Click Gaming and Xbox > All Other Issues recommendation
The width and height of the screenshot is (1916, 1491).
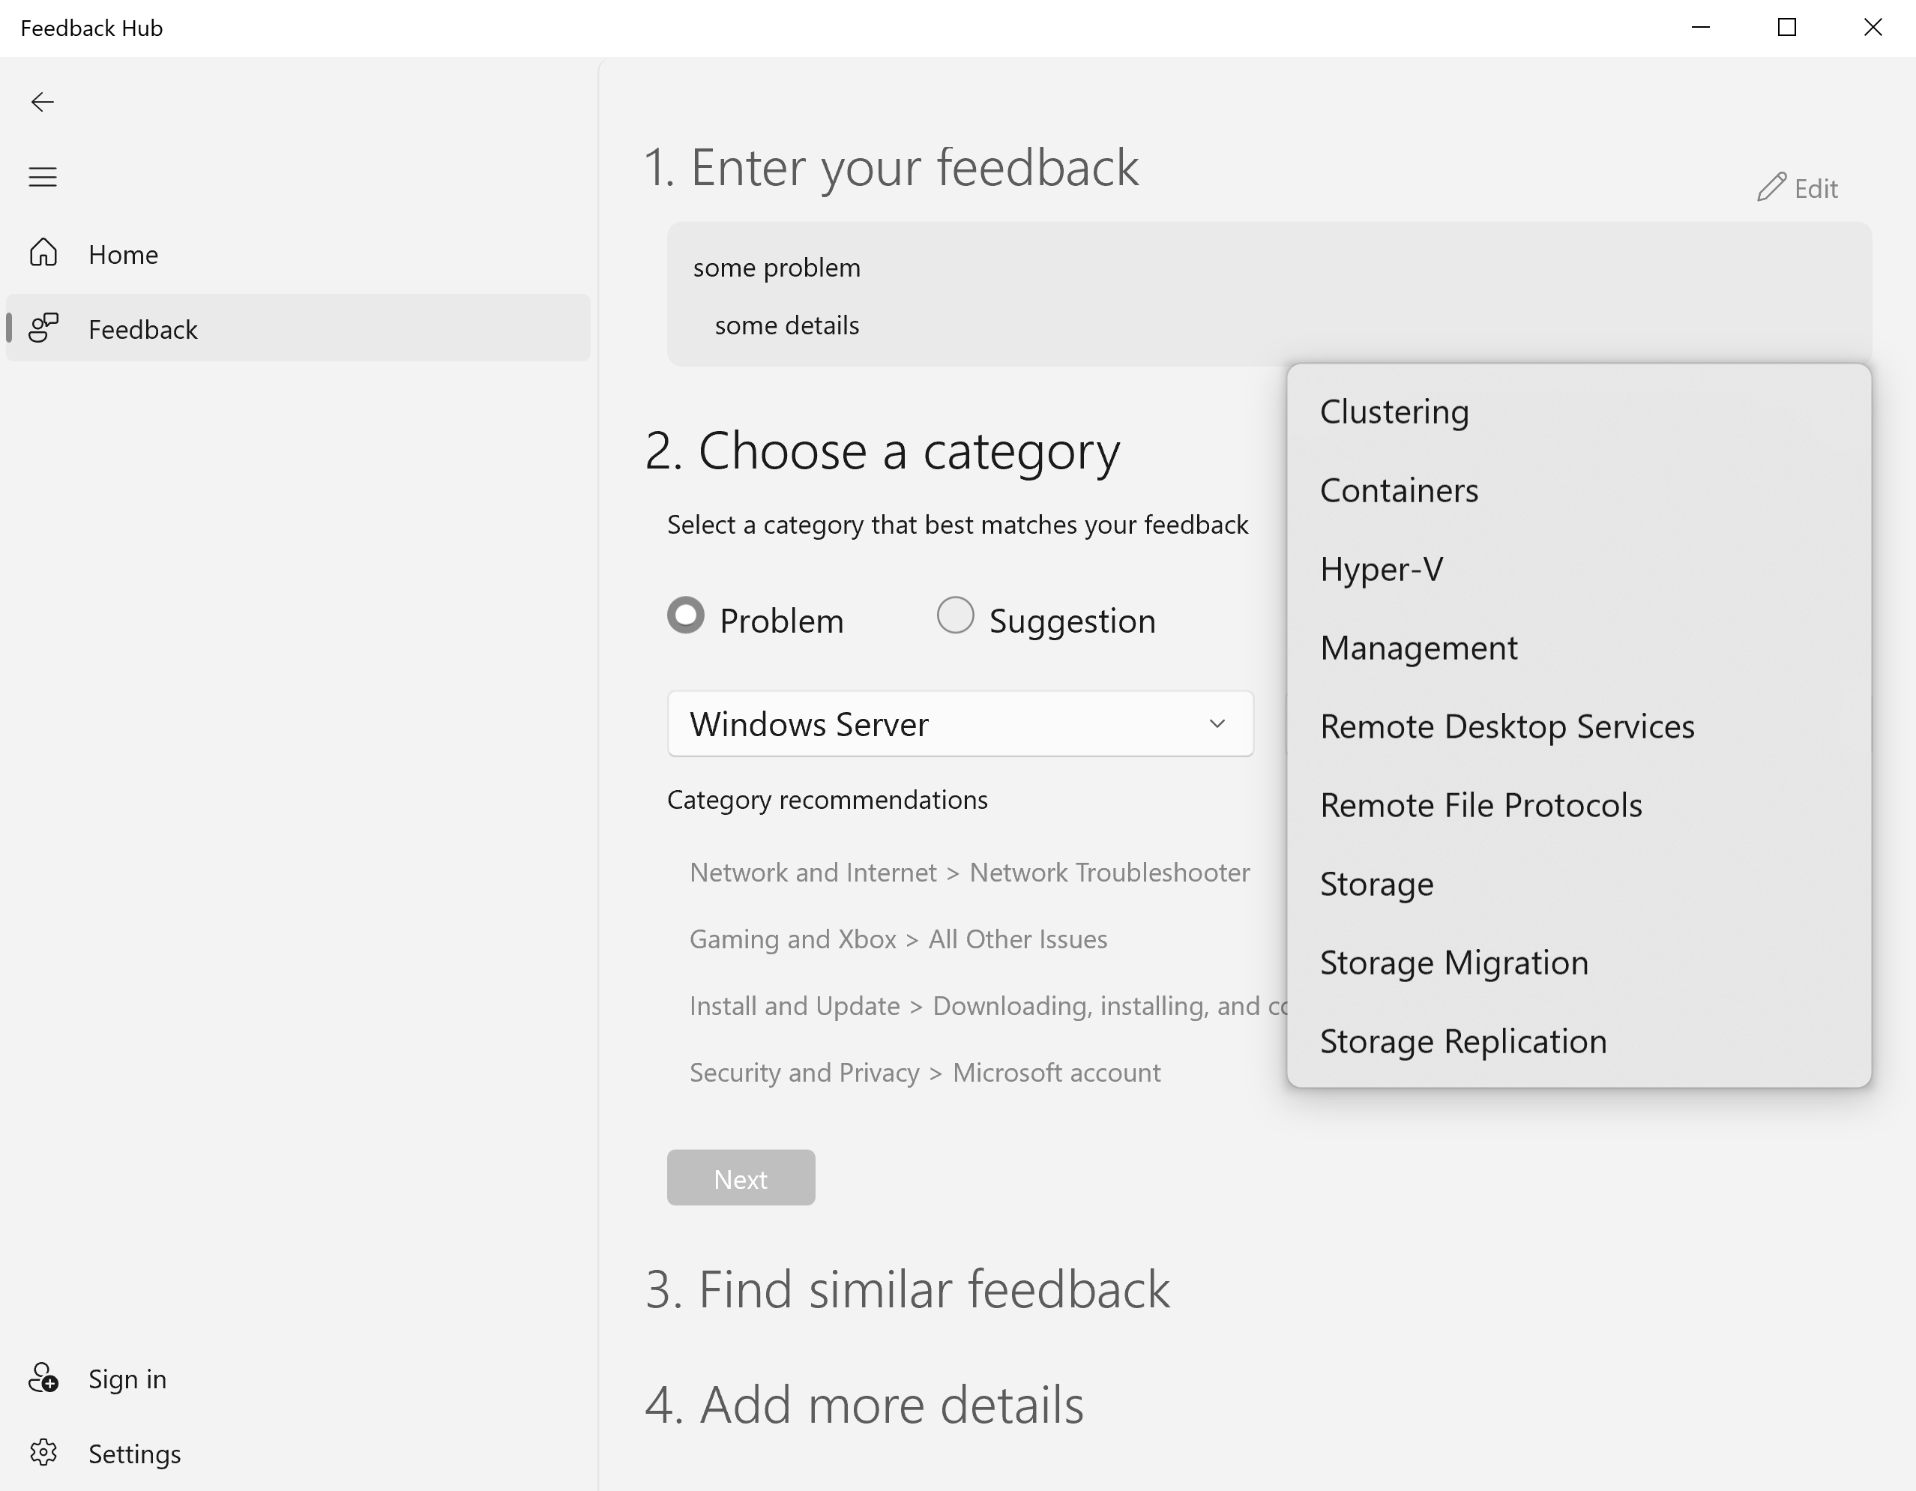[898, 939]
